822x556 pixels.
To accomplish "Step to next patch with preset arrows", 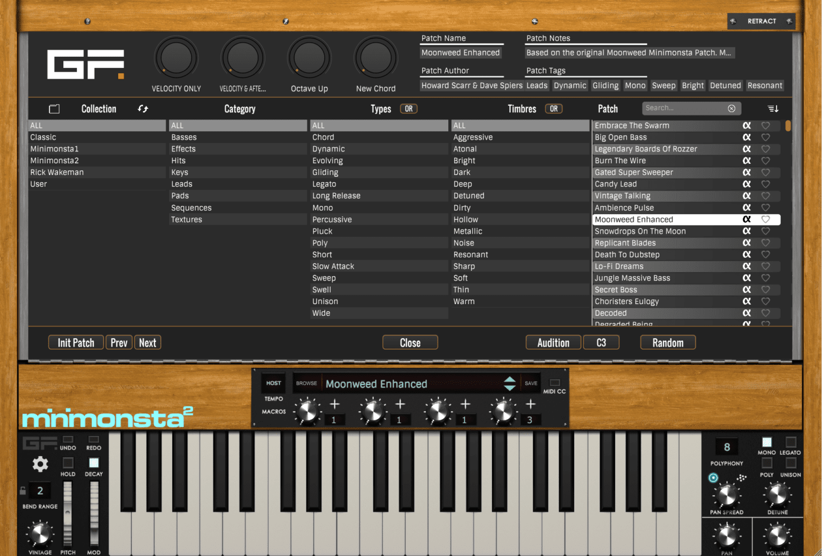I will click(510, 388).
